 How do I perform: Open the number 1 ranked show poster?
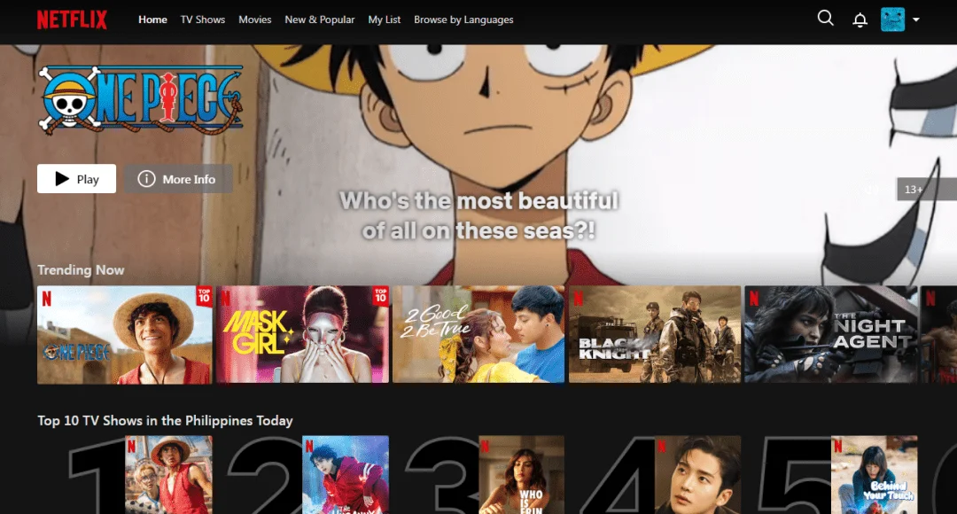click(x=168, y=475)
